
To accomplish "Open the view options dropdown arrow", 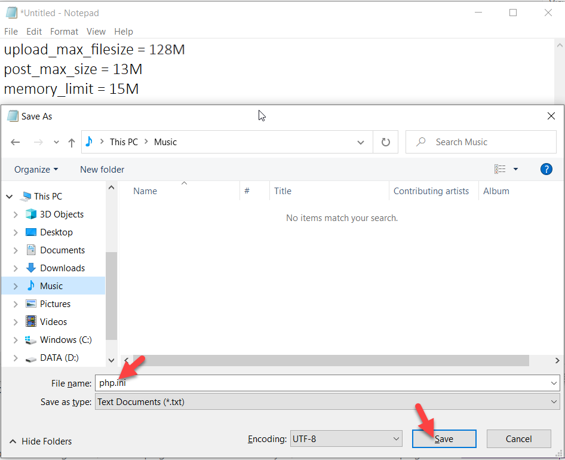I will point(515,168).
